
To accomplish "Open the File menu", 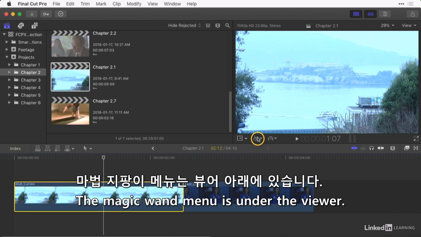I will 56,4.
